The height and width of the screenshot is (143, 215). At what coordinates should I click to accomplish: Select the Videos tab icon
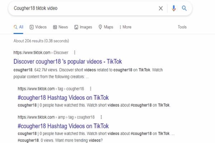tap(32, 27)
